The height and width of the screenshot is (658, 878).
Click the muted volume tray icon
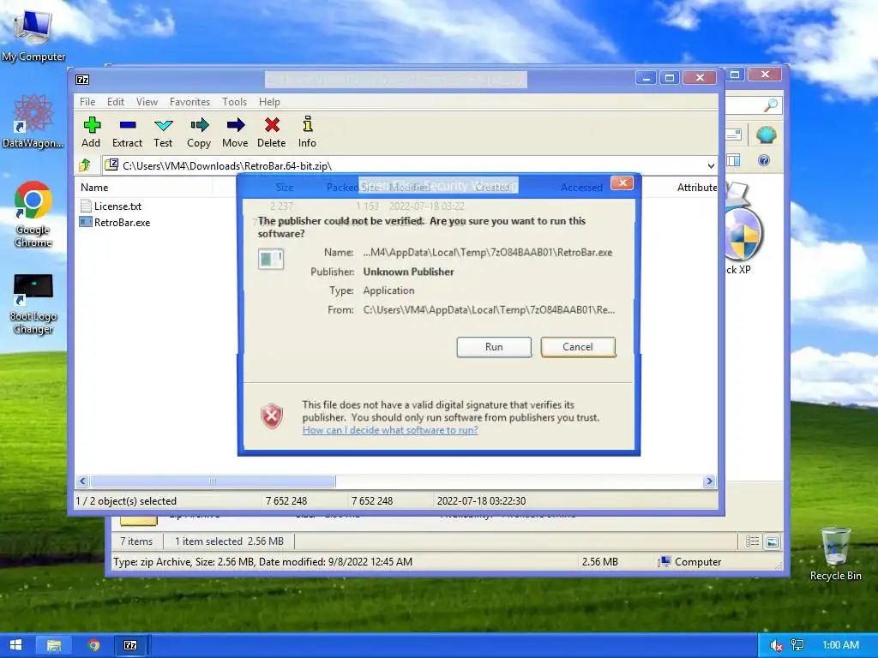click(775, 645)
